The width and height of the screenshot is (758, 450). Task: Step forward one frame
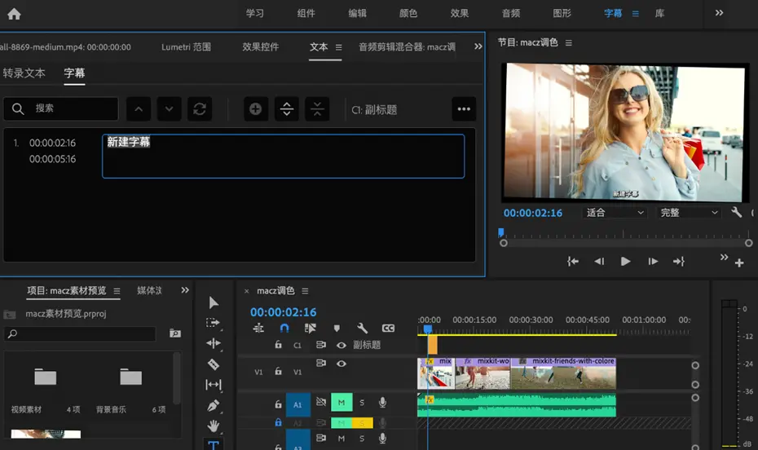(653, 262)
